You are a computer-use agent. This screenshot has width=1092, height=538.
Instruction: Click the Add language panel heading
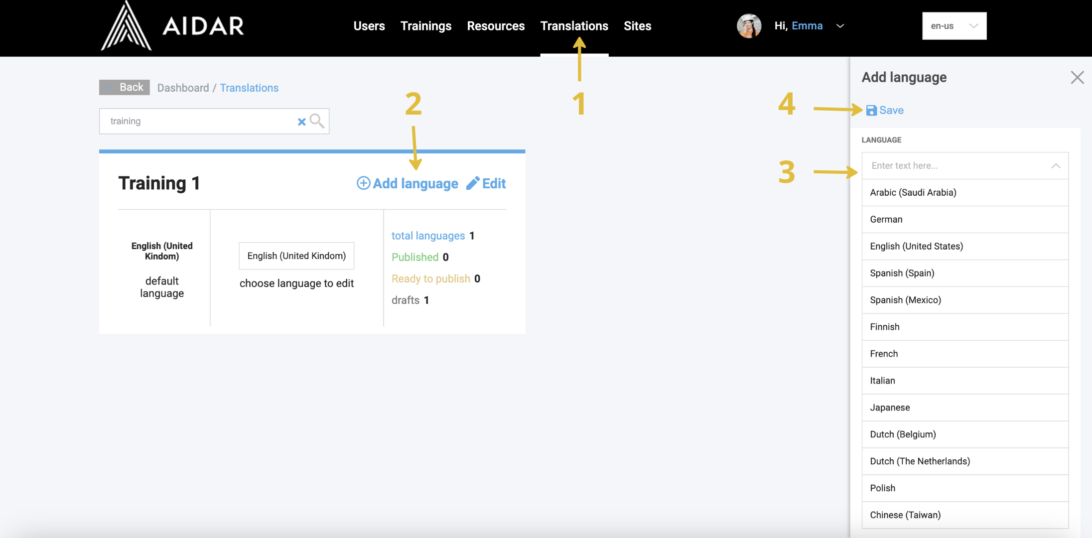(x=904, y=78)
